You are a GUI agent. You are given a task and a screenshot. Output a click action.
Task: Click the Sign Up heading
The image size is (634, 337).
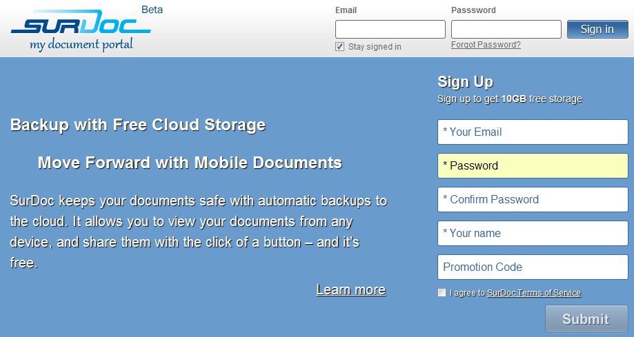click(465, 82)
